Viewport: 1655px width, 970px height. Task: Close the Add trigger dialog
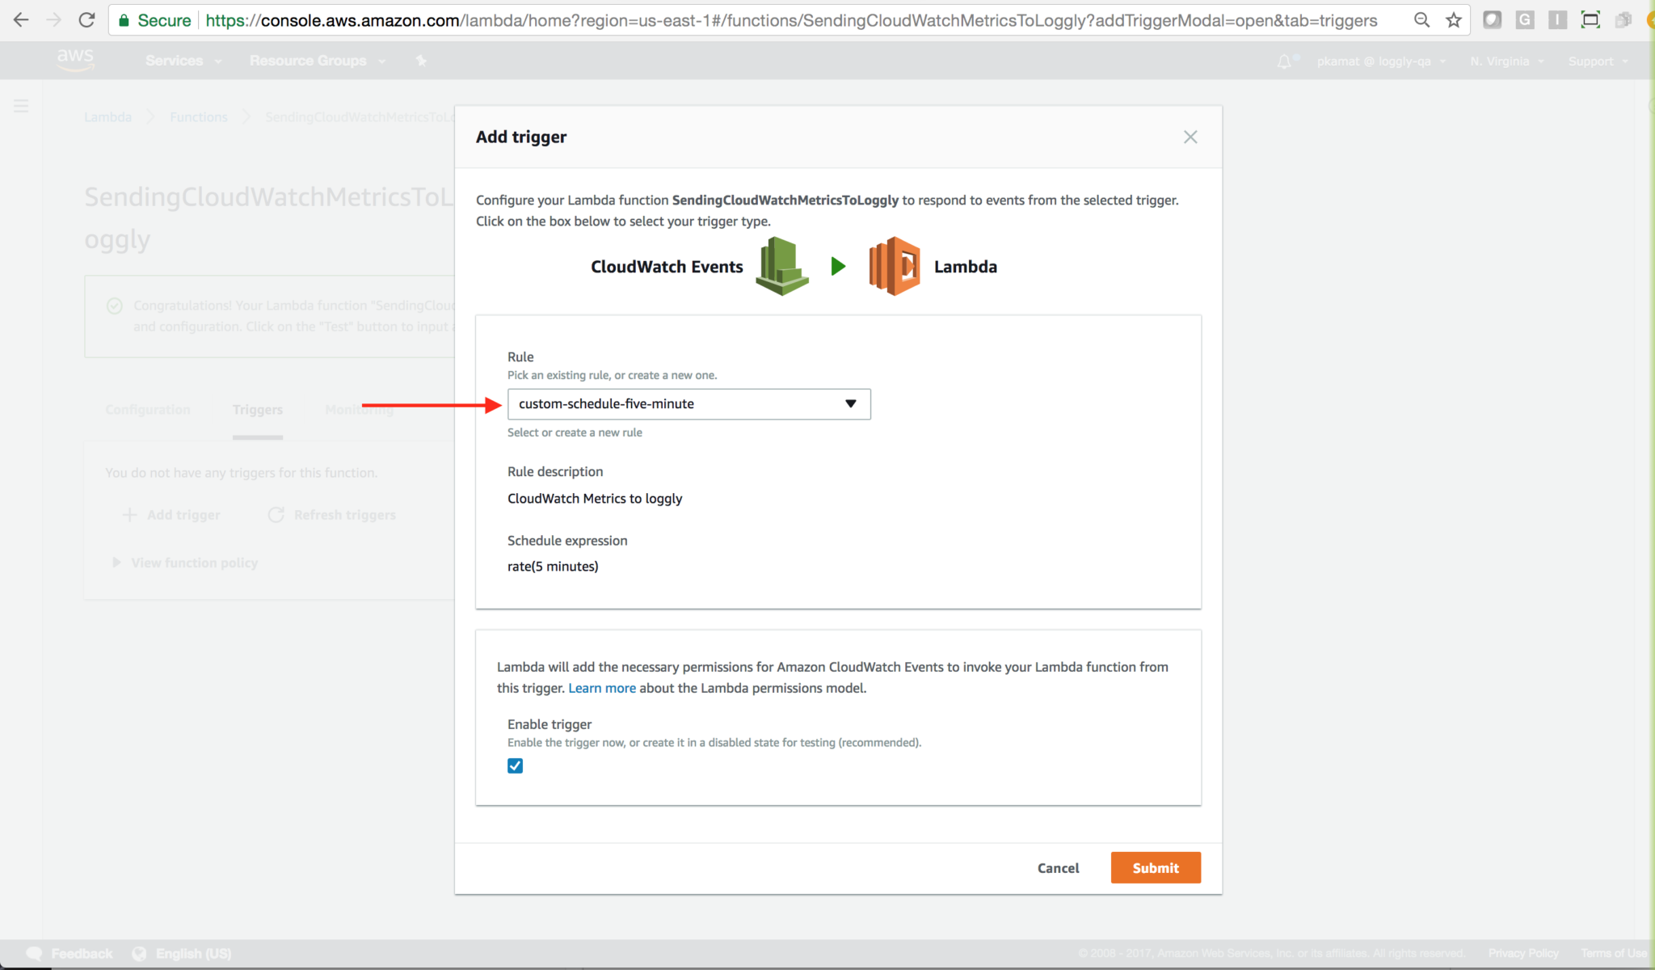coord(1190,137)
